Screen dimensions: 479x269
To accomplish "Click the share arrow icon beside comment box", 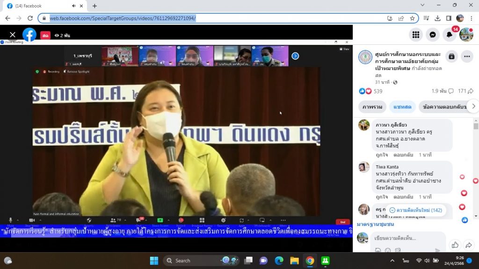I will coord(468,245).
